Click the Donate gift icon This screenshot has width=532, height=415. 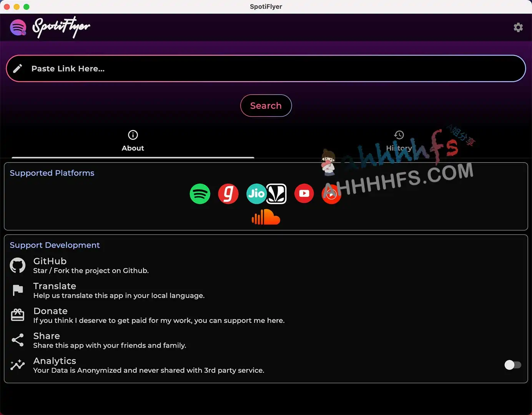coord(18,315)
